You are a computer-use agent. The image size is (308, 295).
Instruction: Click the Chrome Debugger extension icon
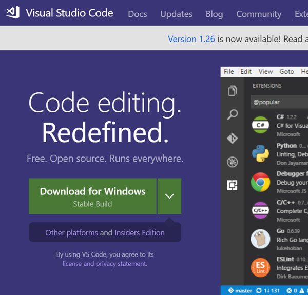pyautogui.click(x=260, y=182)
